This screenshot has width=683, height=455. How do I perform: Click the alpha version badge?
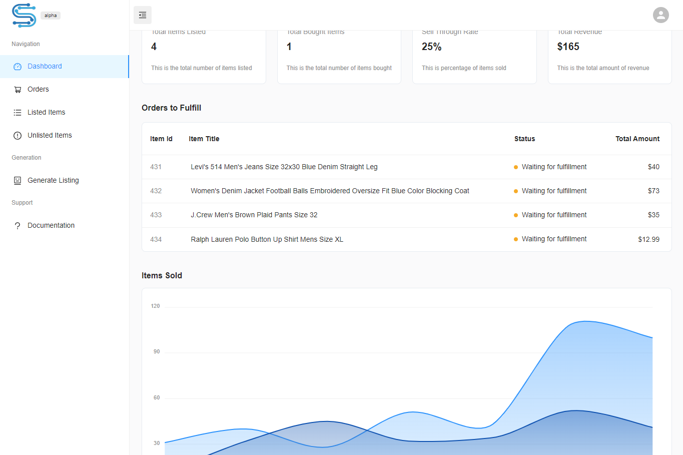51,16
